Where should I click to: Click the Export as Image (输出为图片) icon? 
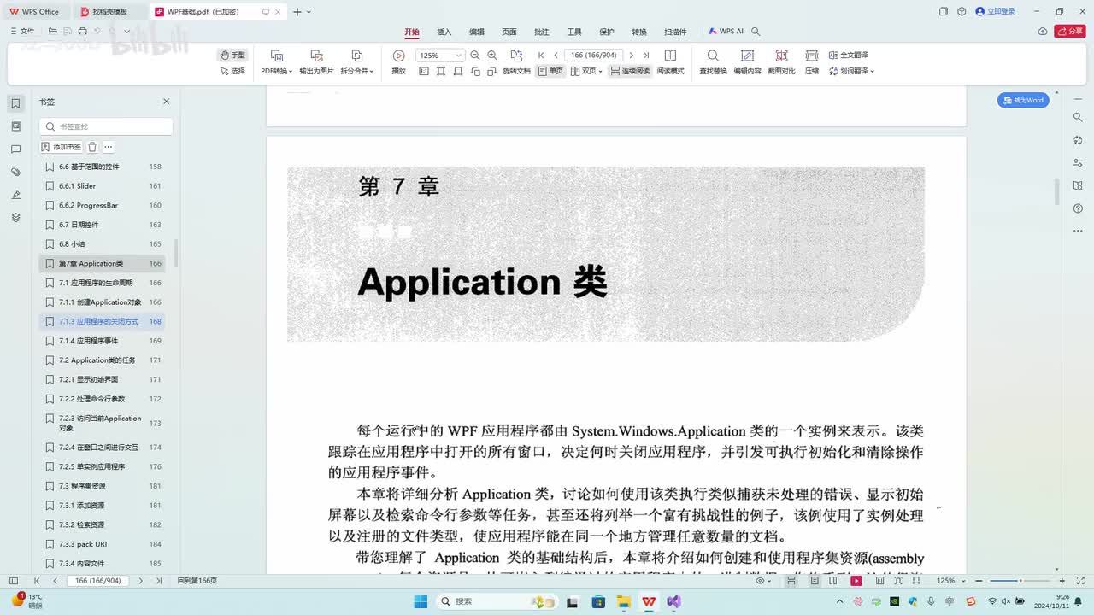(x=316, y=56)
